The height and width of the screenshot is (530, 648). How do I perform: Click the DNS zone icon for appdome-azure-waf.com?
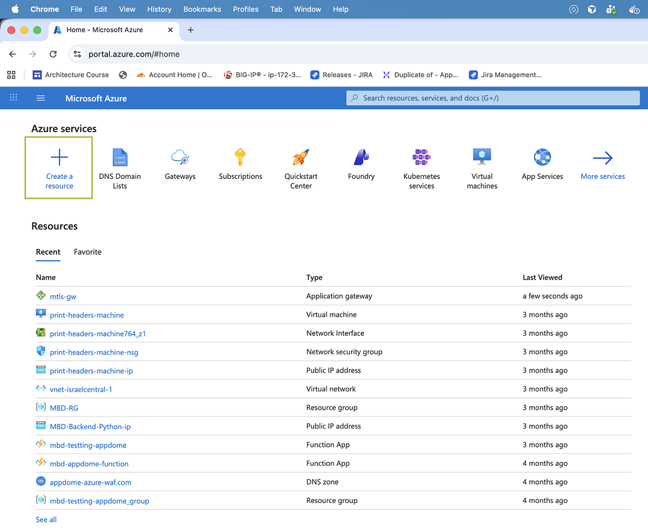point(41,481)
